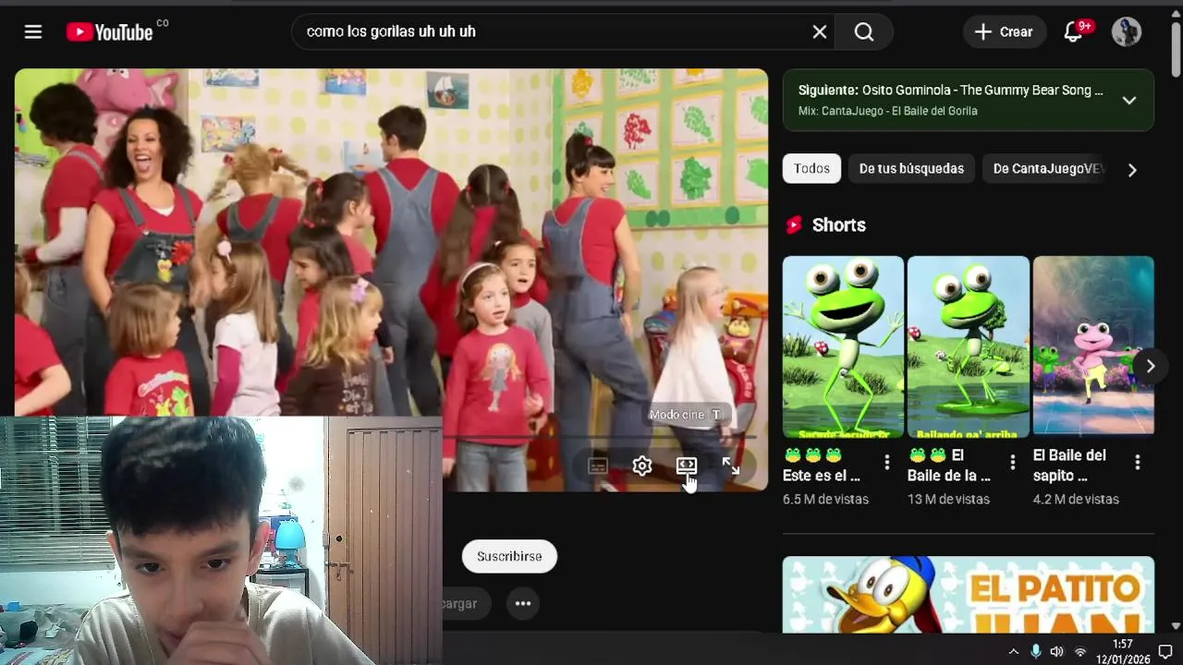Clear the search query with the X
Image resolution: width=1183 pixels, height=665 pixels.
819,32
